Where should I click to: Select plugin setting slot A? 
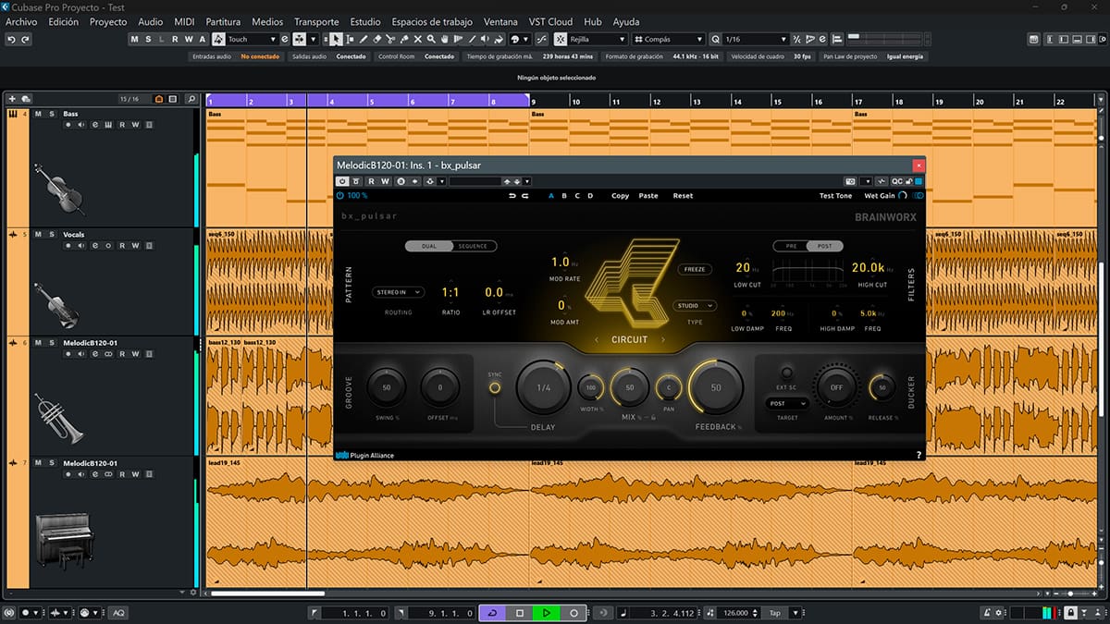[551, 196]
